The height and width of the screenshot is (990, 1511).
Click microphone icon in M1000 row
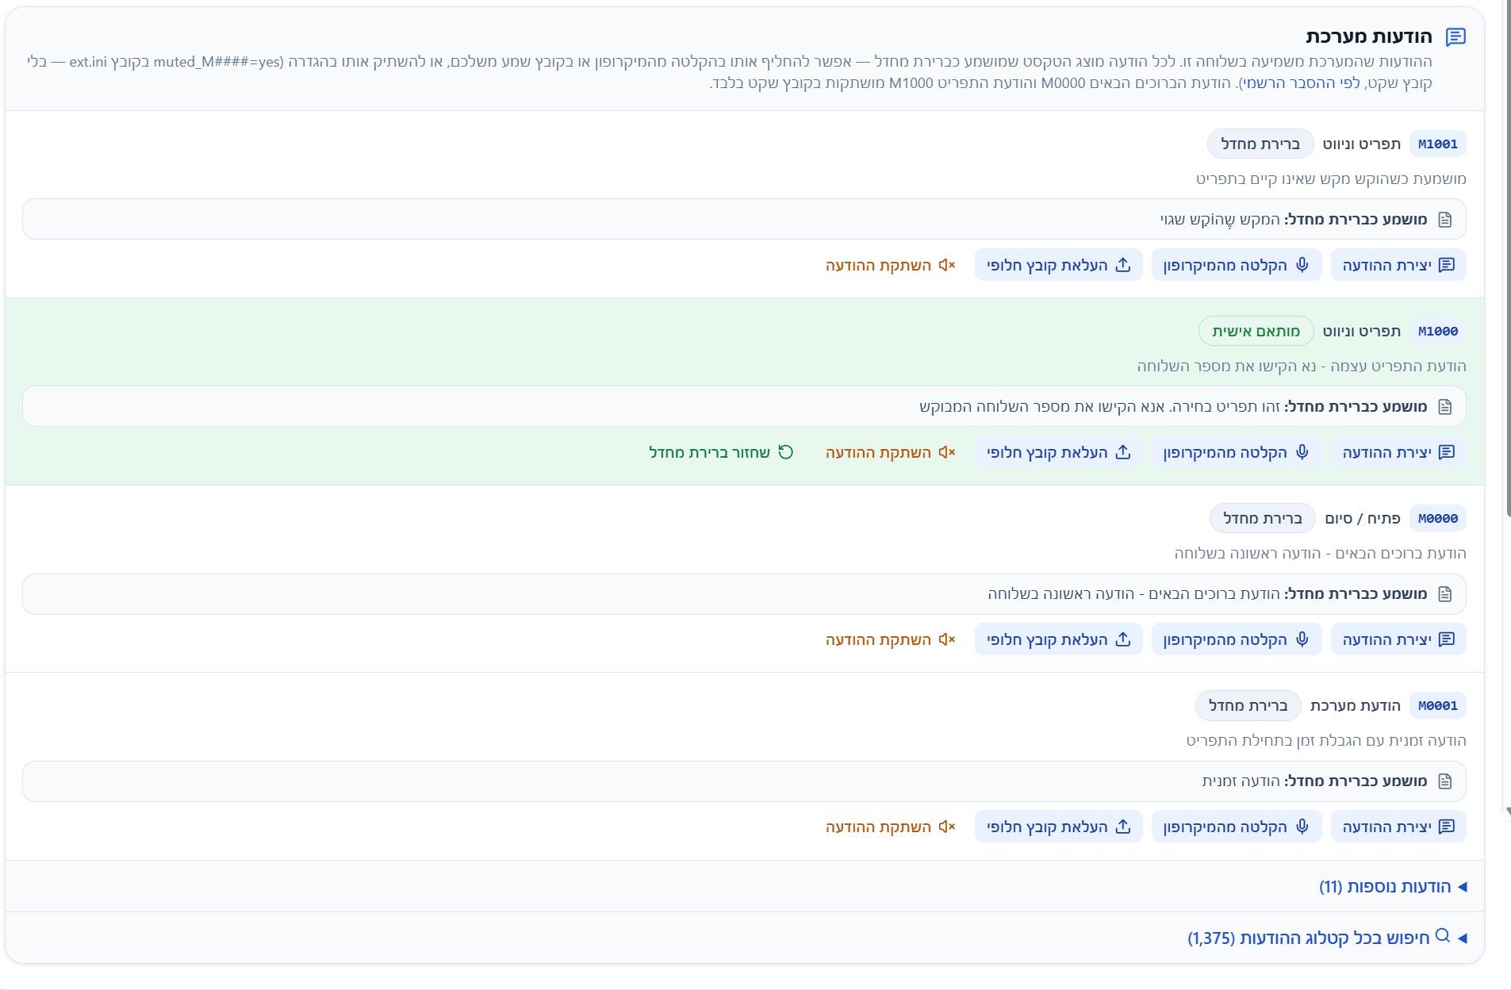pyautogui.click(x=1302, y=452)
